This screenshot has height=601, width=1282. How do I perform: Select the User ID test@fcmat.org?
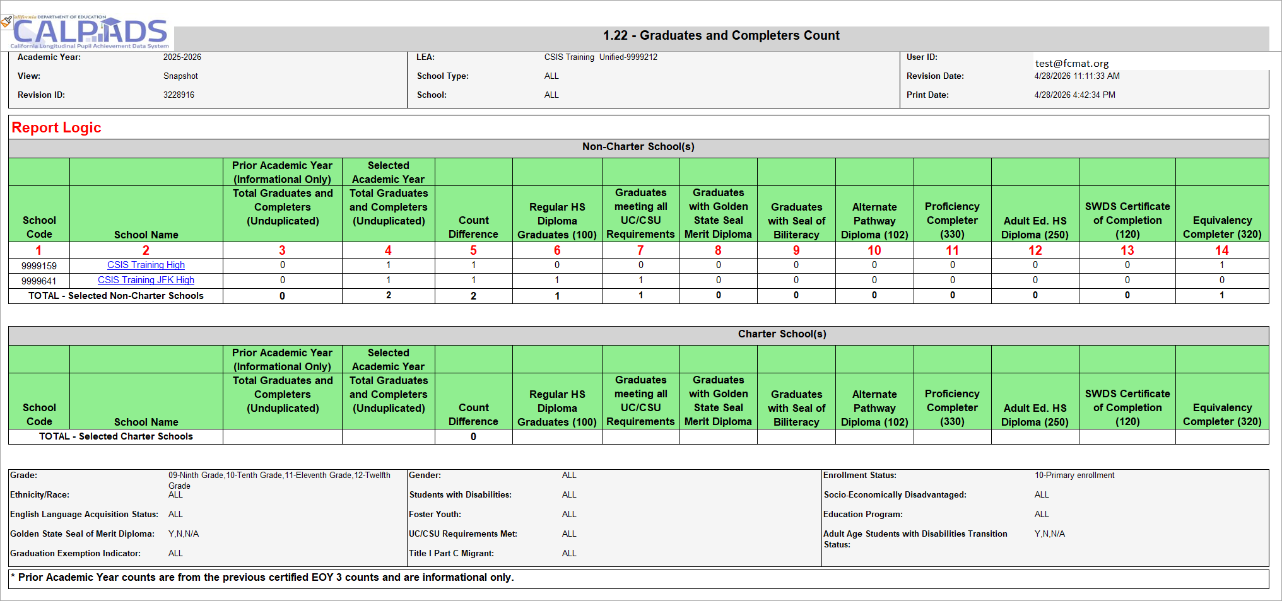point(1072,63)
